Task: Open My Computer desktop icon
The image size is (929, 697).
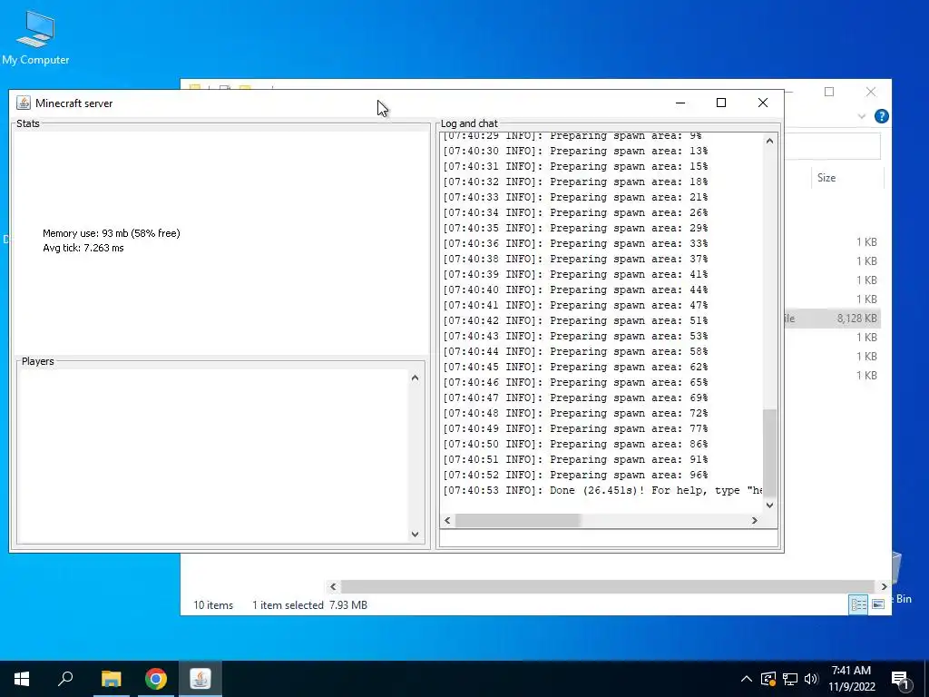Action: coord(35,37)
